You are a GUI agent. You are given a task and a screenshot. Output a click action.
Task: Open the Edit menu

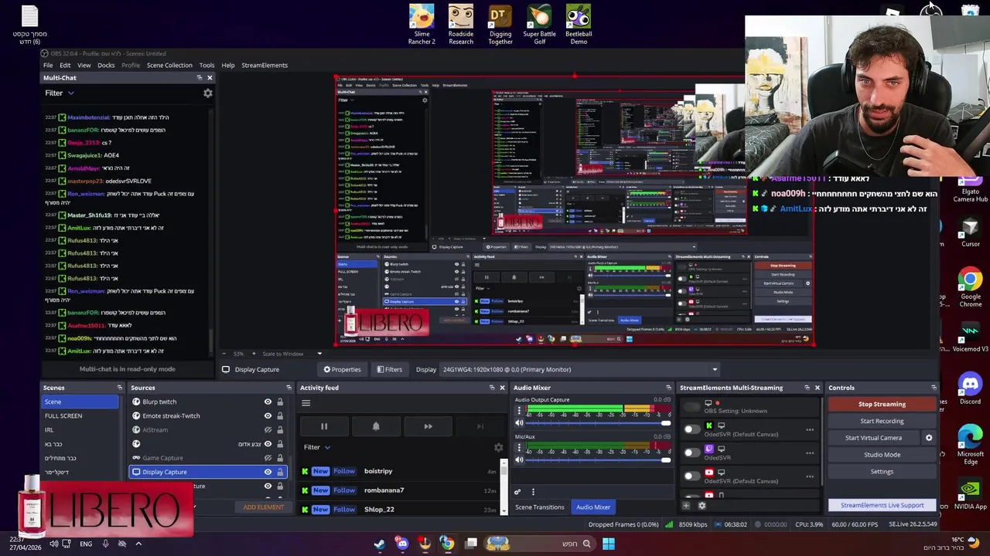pos(65,65)
